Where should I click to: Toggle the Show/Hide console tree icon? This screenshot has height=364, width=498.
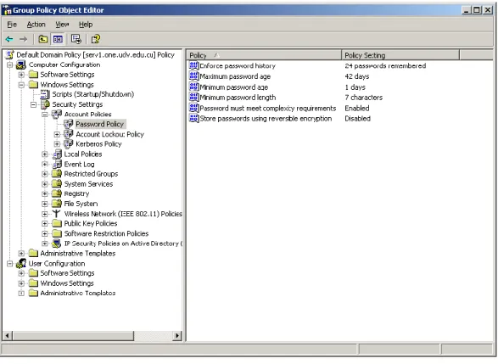(x=58, y=39)
